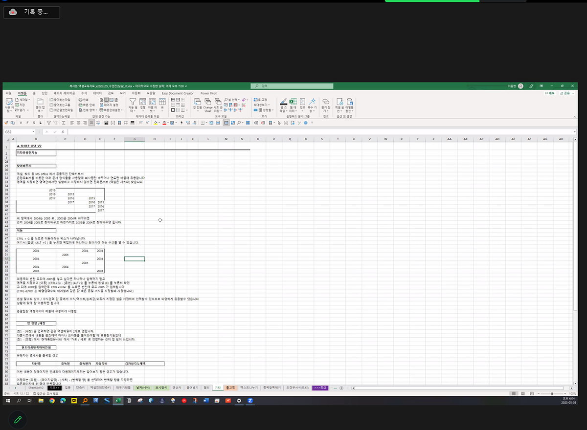
Task: Open Chrome from the Windows taskbar
Action: 51,400
